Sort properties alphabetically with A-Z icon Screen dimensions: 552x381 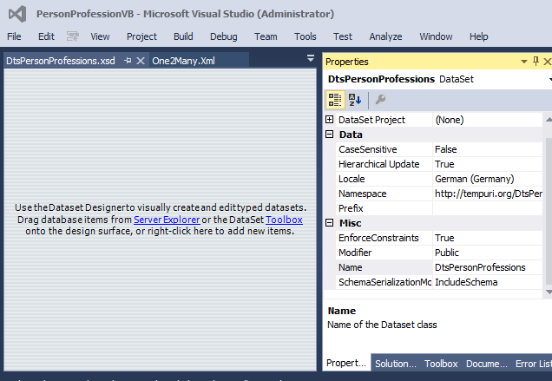(x=355, y=100)
